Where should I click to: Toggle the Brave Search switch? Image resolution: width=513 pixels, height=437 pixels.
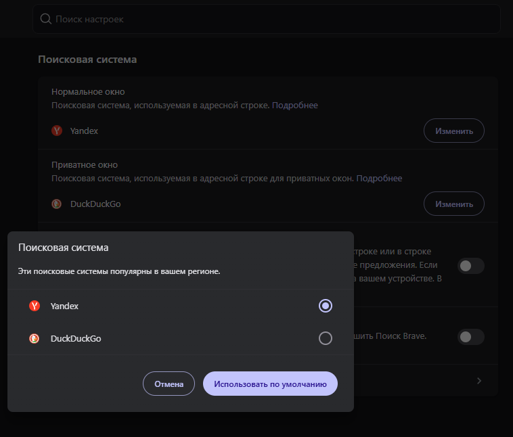click(x=471, y=337)
